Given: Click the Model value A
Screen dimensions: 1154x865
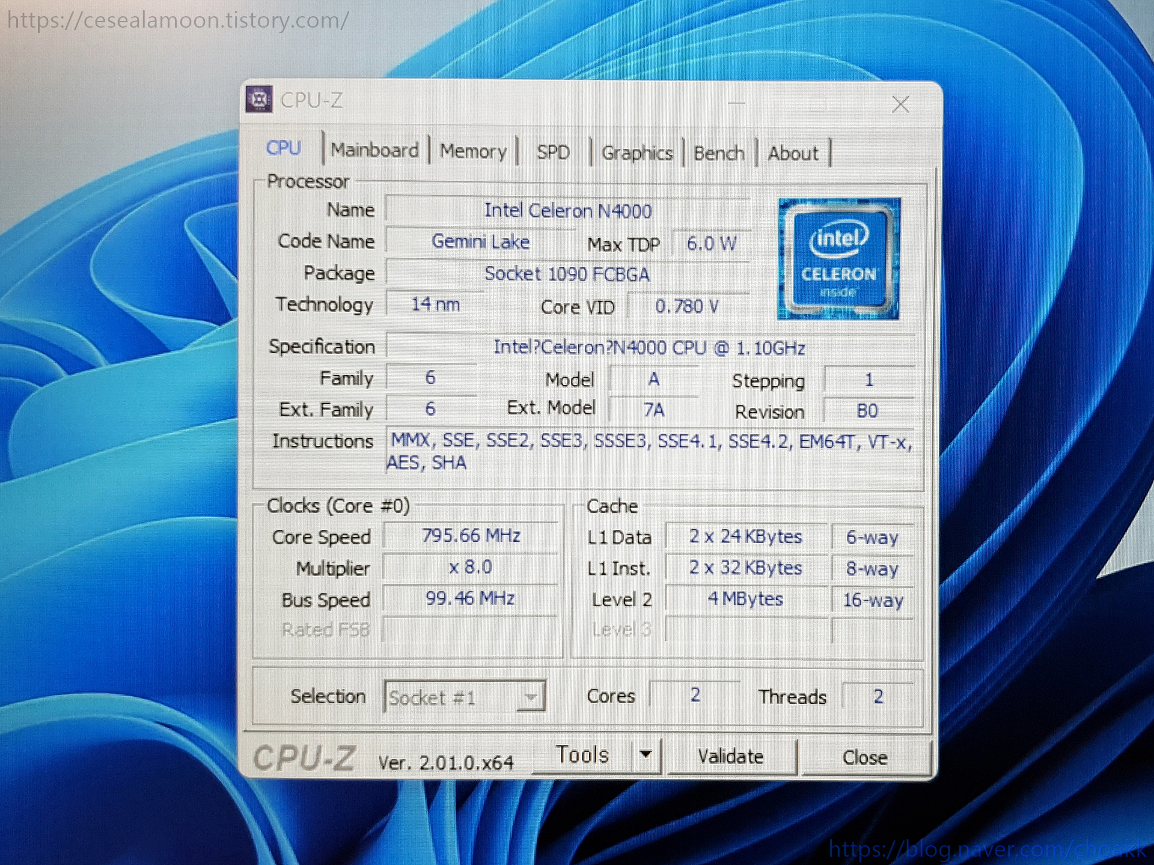Looking at the screenshot, I should [654, 379].
